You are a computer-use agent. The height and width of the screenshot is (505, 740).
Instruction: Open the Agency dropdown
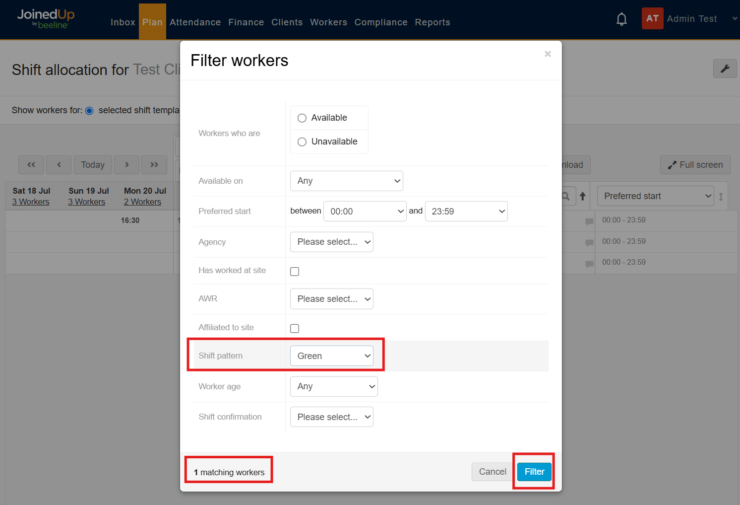(332, 242)
